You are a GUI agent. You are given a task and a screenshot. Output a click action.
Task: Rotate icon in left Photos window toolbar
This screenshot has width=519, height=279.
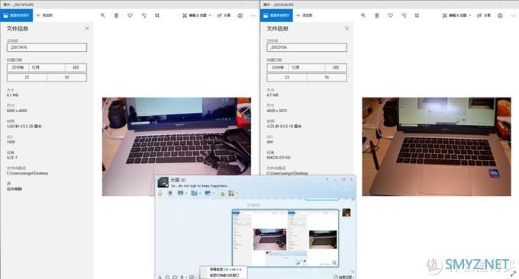(143, 15)
